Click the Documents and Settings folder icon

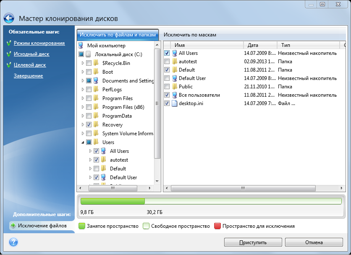(x=96, y=81)
